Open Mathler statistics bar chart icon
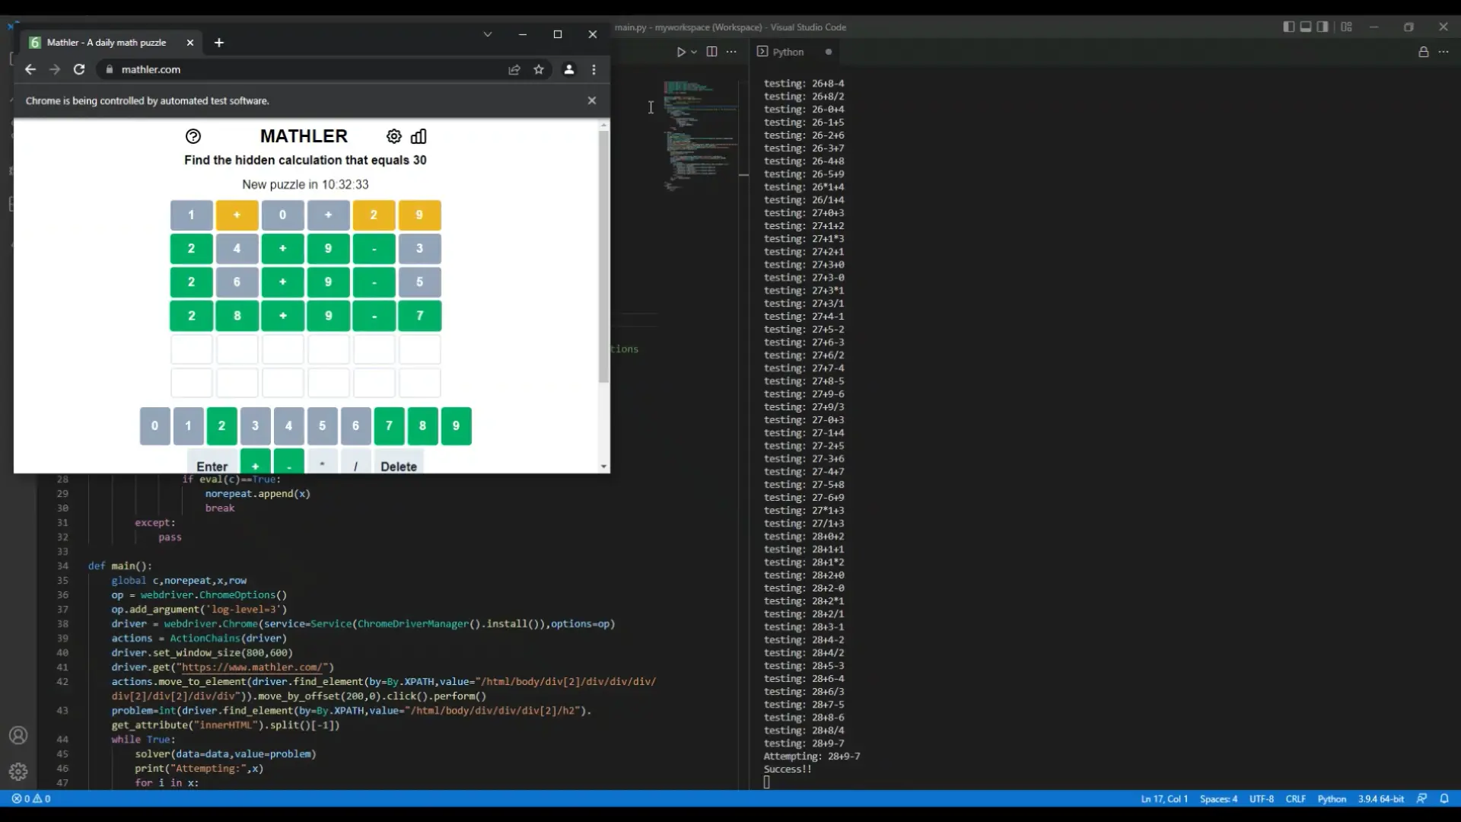This screenshot has width=1461, height=822. point(419,136)
